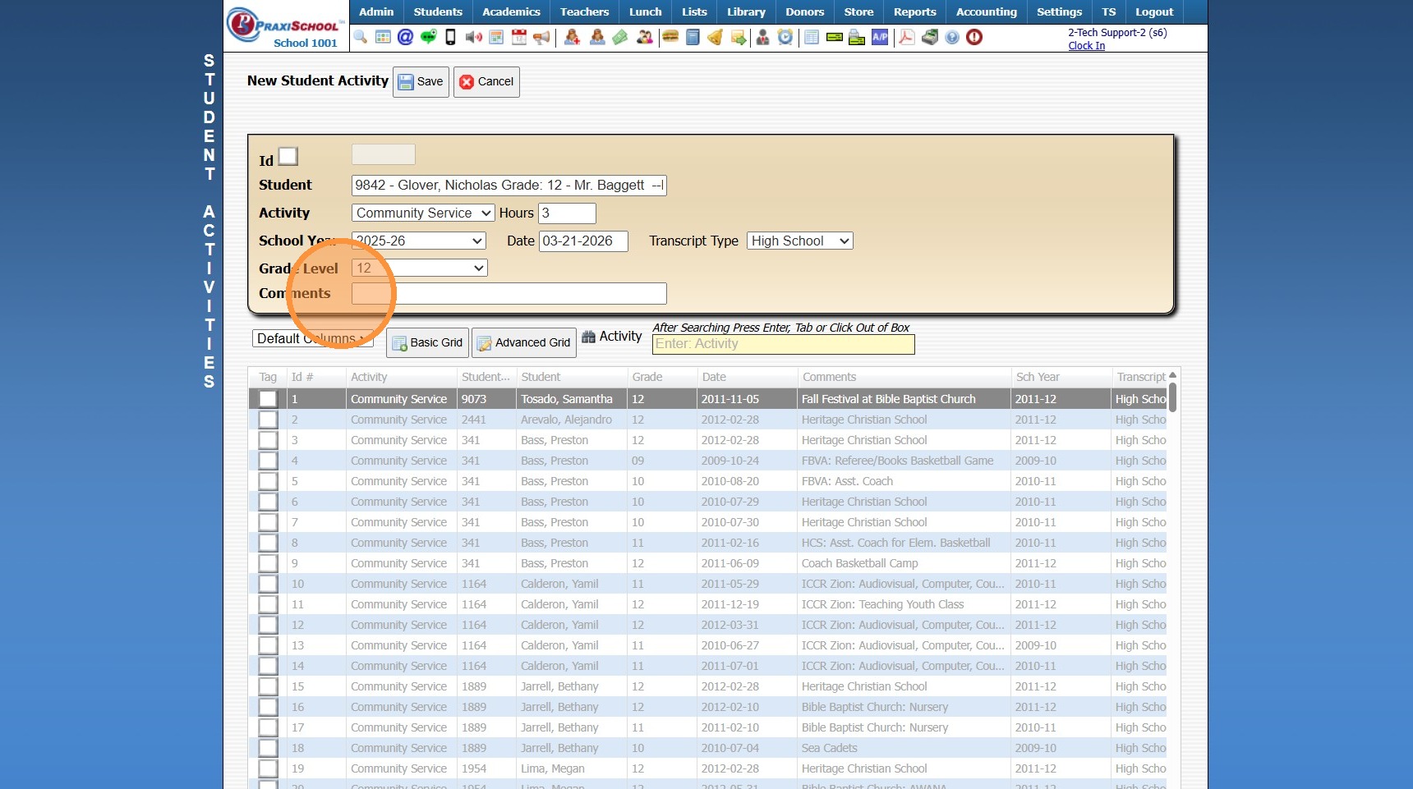
Task: Select tag checkbox for row 10
Action: click(x=268, y=584)
